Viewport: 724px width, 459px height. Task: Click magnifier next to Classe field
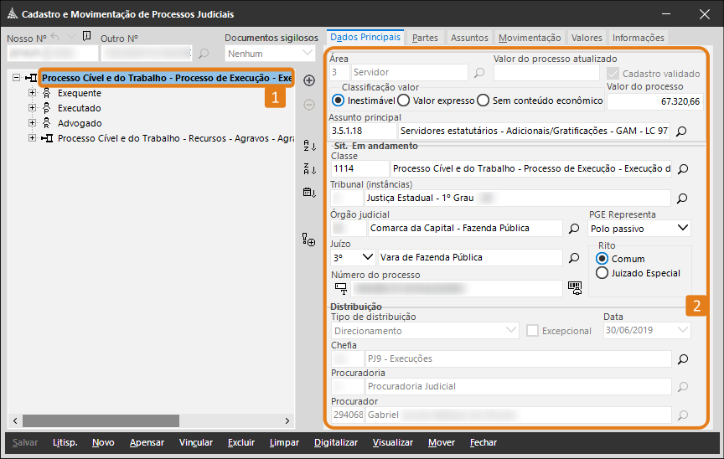click(682, 169)
